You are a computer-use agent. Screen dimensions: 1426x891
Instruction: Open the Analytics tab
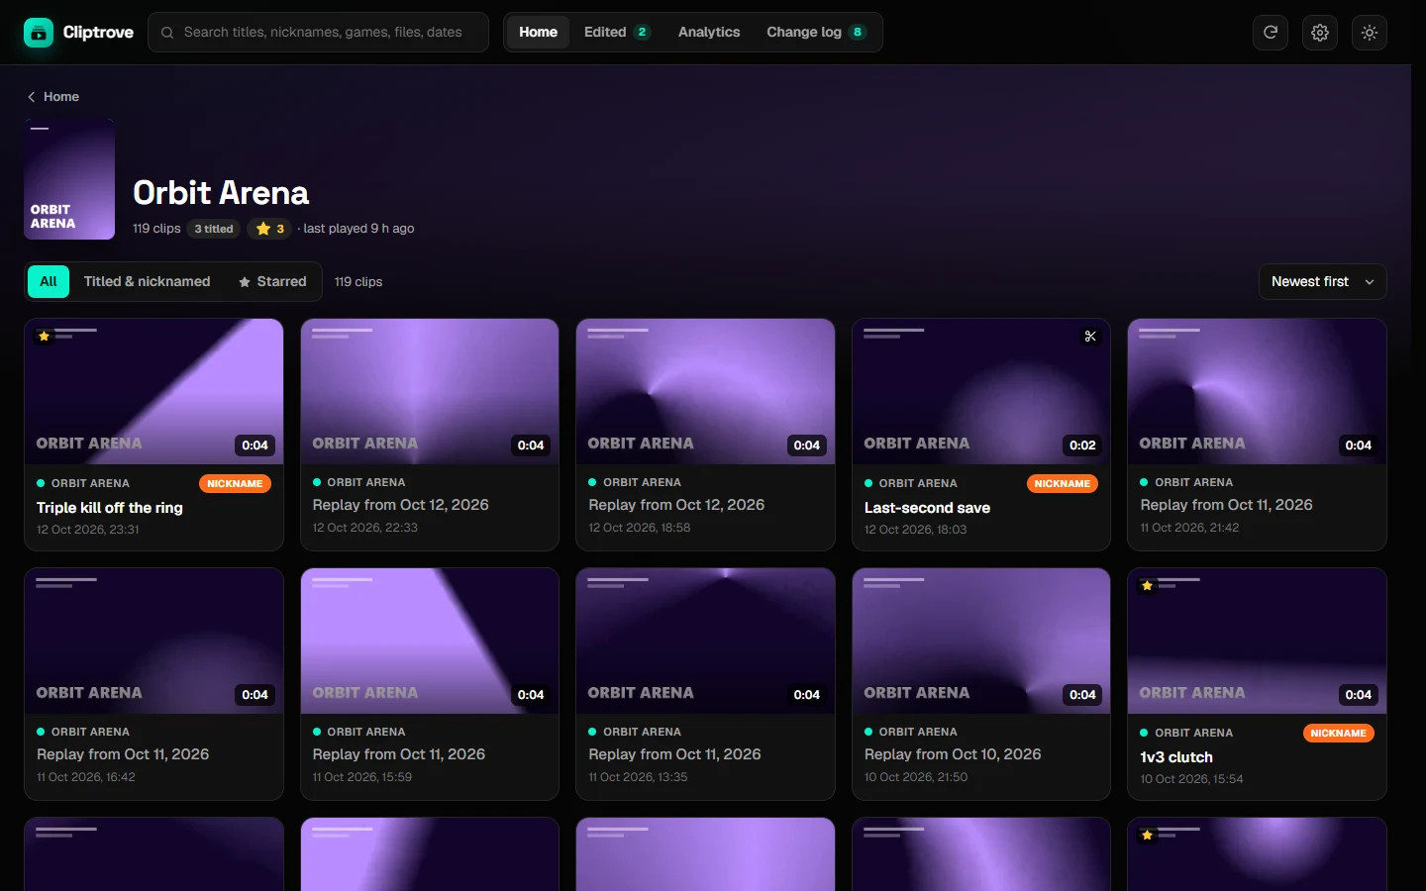709,33
